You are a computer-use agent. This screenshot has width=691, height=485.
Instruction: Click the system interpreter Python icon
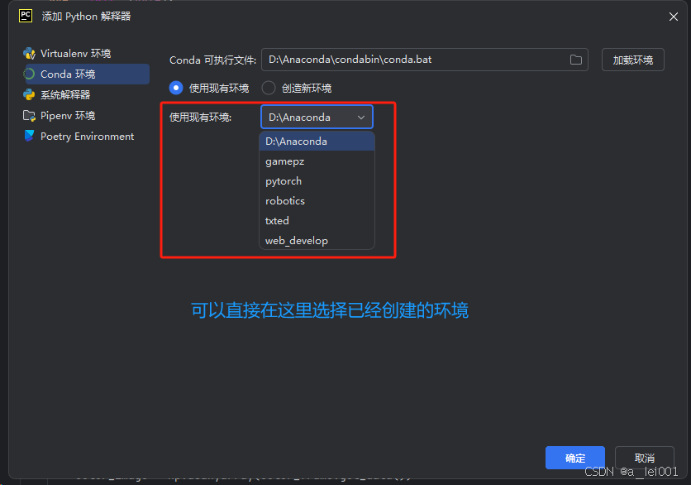click(x=29, y=94)
